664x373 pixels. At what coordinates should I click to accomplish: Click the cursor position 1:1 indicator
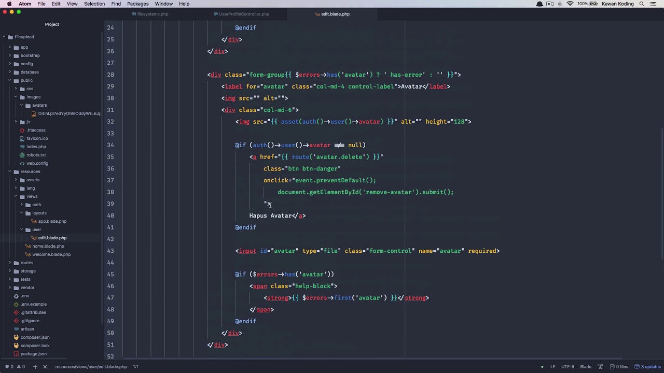pos(135,367)
